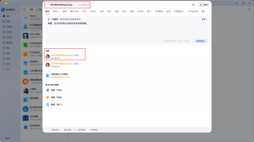The height and width of the screenshot is (142, 254).
Task: Open 消息 in the left sidebar
Action: tap(10, 16)
